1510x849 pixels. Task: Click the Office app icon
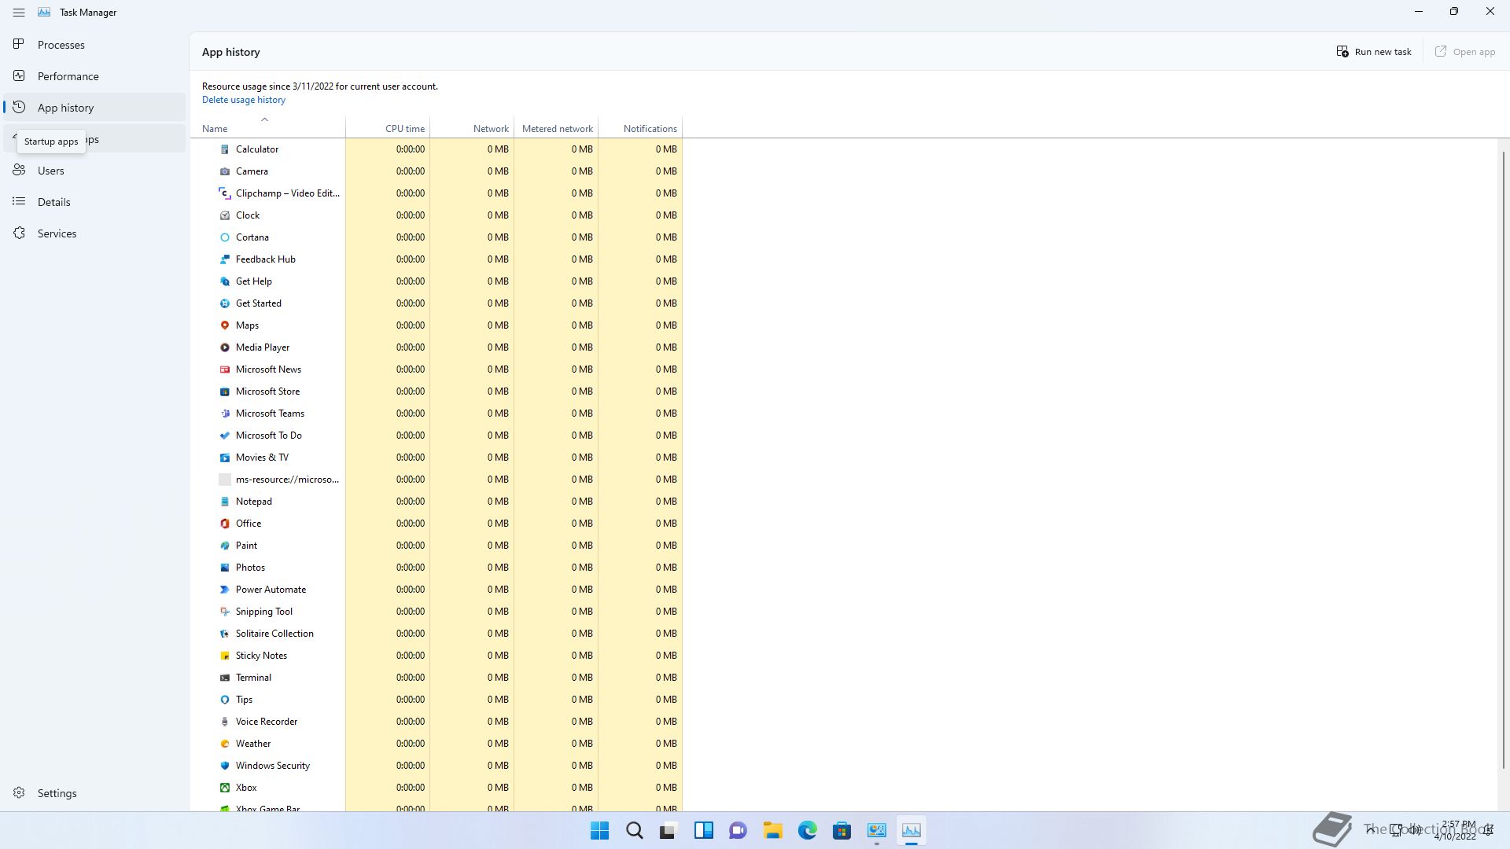pos(225,524)
